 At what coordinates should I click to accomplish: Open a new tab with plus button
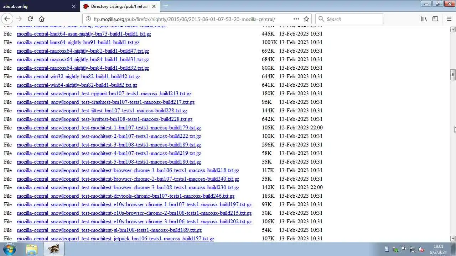(166, 6)
